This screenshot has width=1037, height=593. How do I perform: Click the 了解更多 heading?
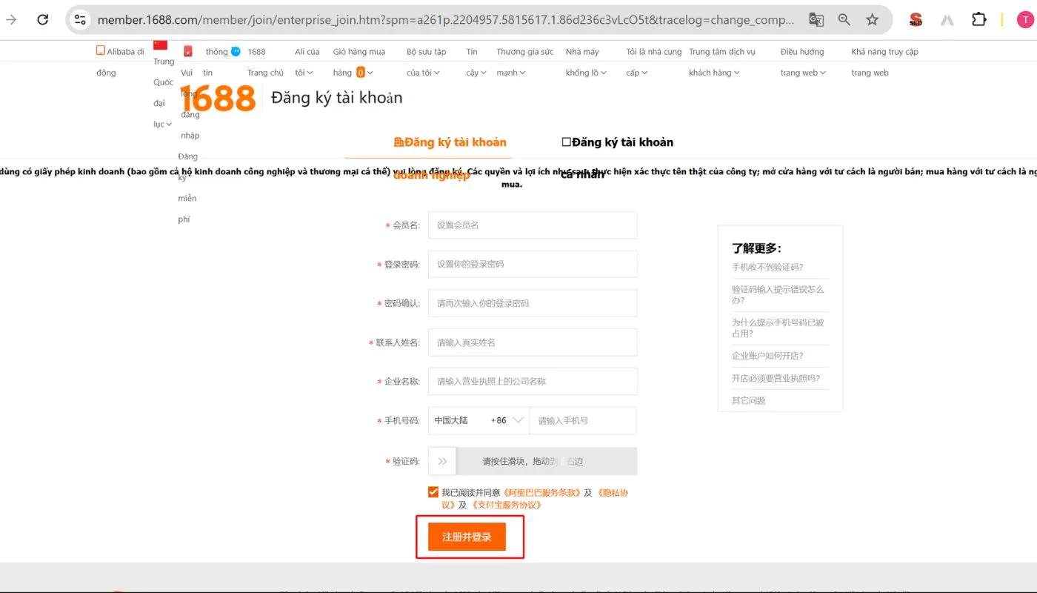(756, 248)
